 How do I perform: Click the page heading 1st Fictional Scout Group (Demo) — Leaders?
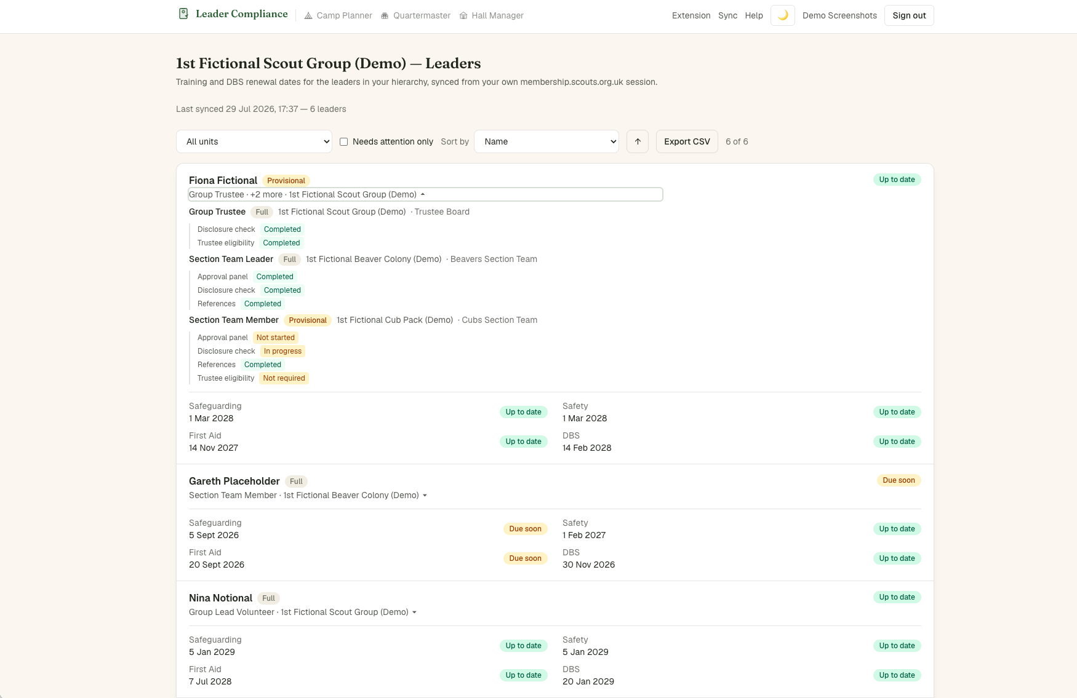click(328, 63)
